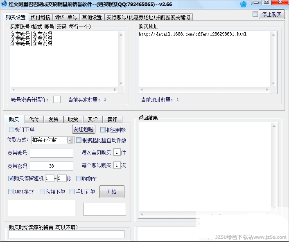Tick the checkbox beside 停止购买

pyautogui.click(x=255, y=14)
